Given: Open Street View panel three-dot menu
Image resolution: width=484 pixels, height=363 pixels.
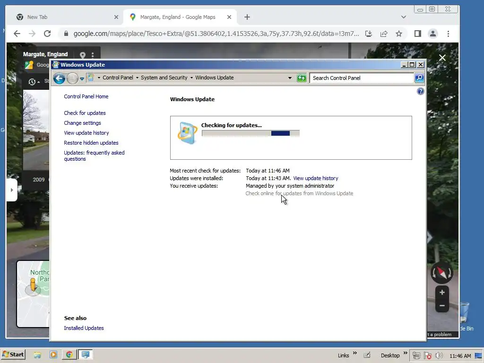Looking at the screenshot, I should (93, 55).
